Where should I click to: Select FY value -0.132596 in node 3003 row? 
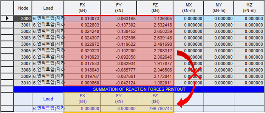119,38
